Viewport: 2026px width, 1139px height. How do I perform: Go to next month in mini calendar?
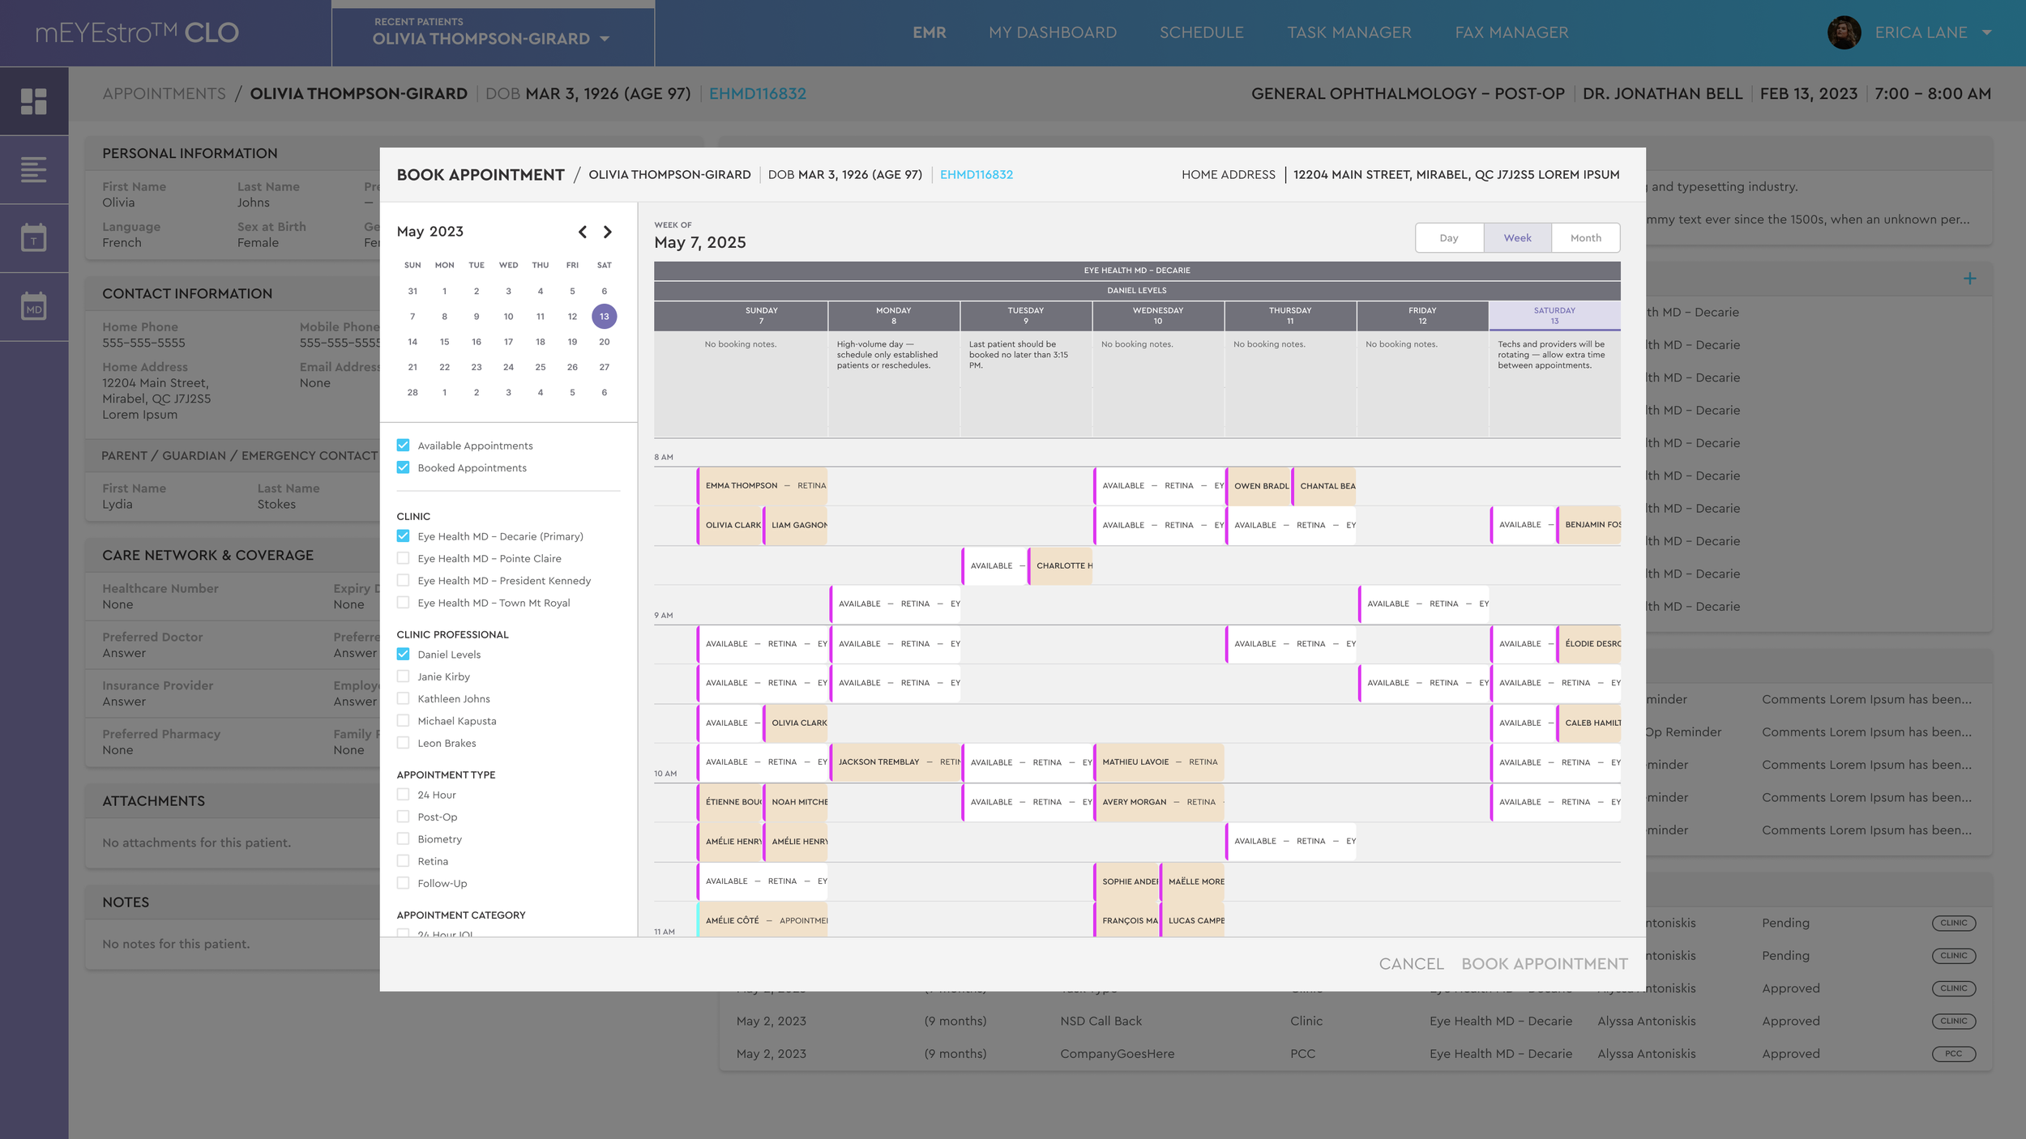pyautogui.click(x=608, y=232)
